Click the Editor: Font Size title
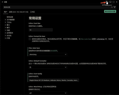The height and width of the screenshot is (95, 119). (x=35, y=23)
